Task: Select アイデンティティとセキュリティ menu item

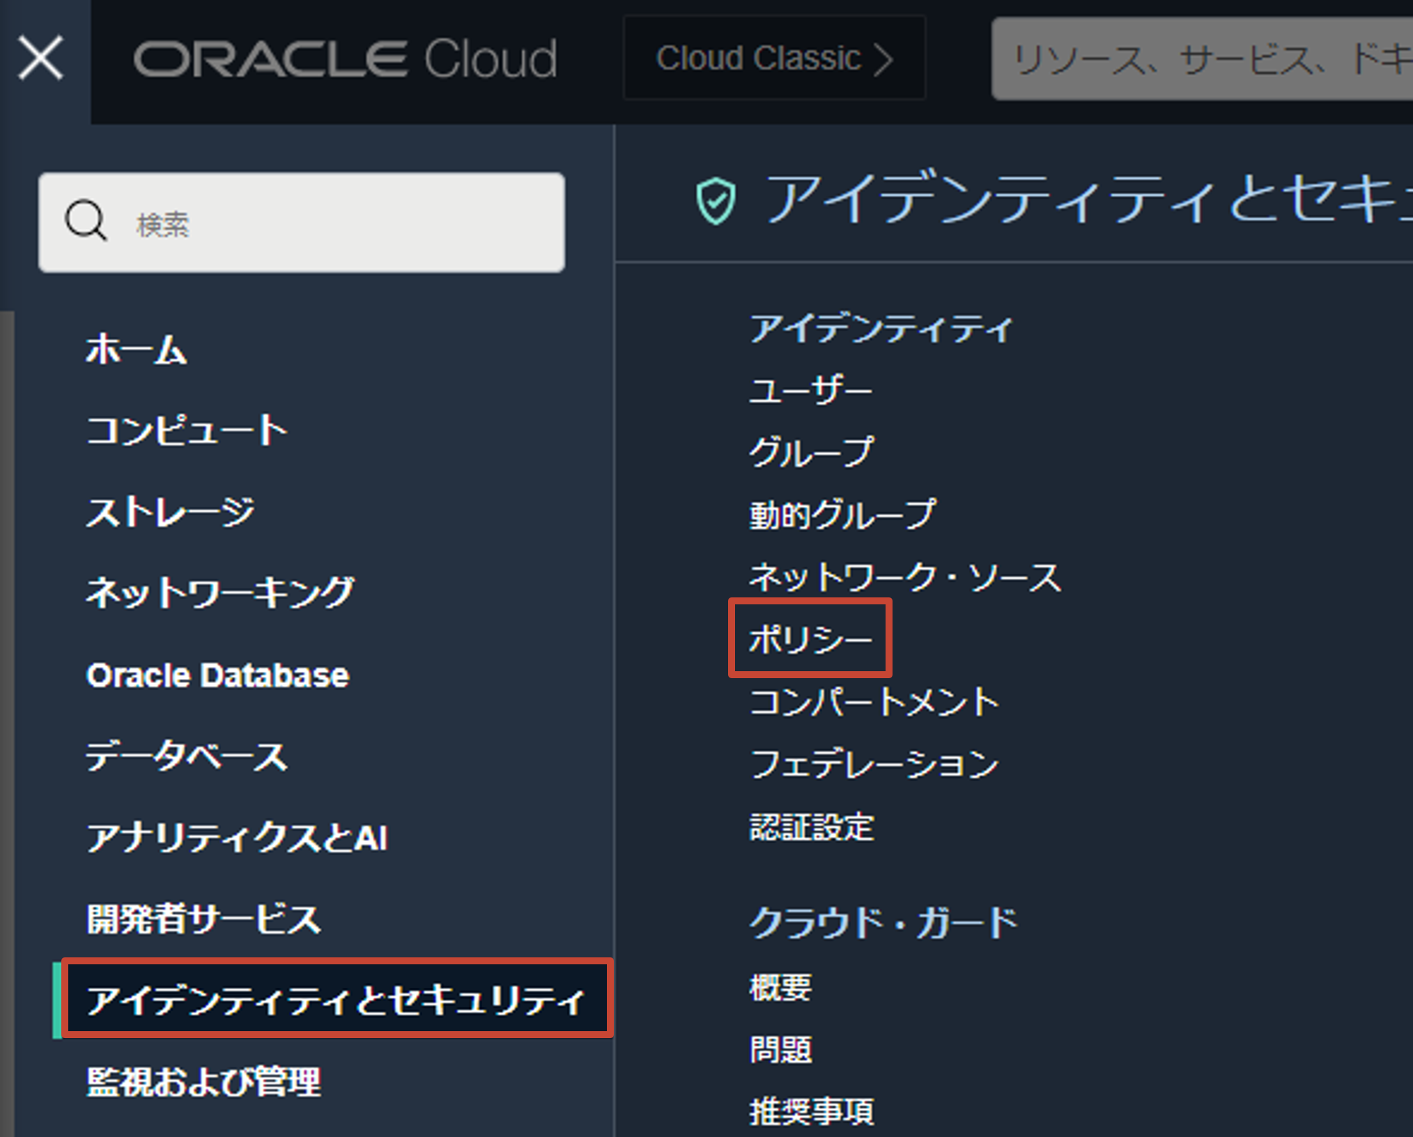Action: tap(336, 1000)
